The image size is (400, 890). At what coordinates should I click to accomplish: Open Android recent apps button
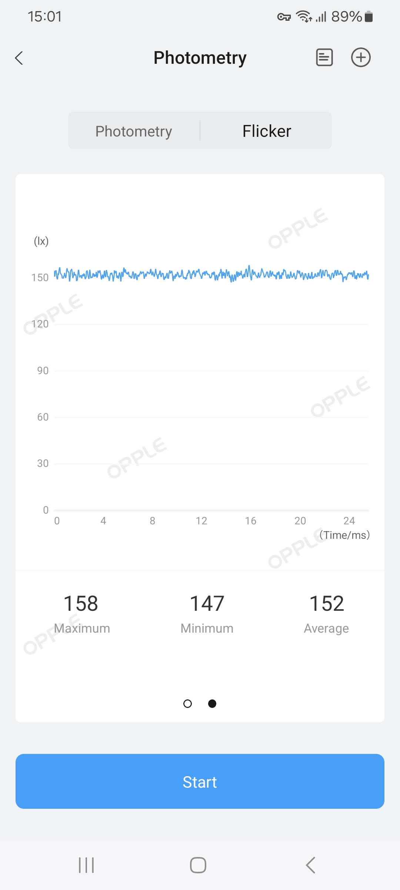pyautogui.click(x=86, y=865)
